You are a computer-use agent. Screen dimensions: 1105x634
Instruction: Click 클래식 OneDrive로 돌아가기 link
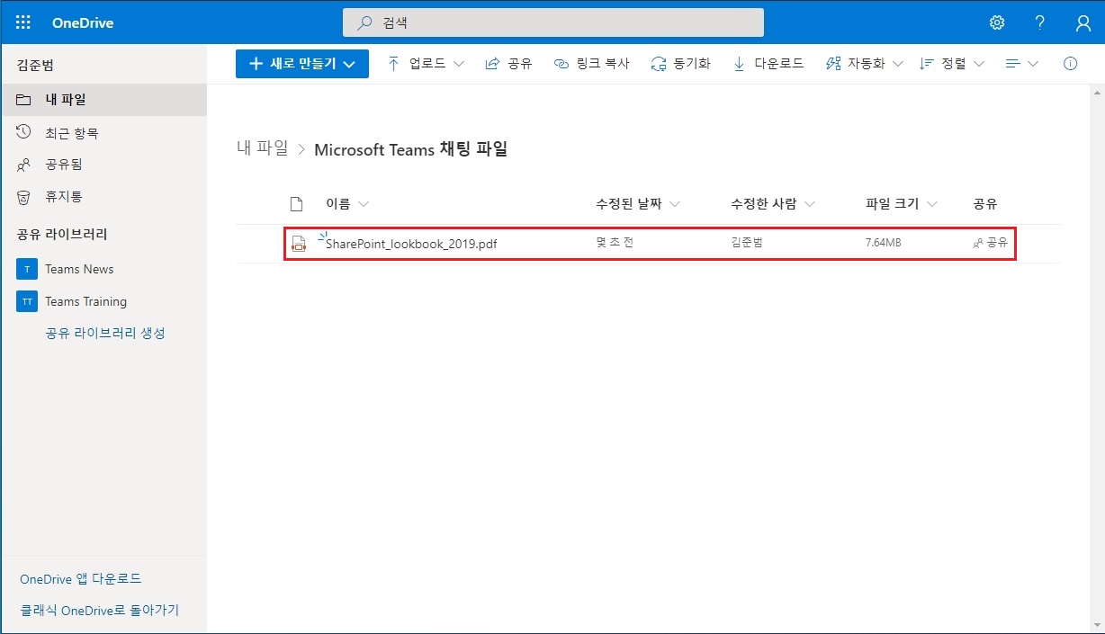(100, 610)
